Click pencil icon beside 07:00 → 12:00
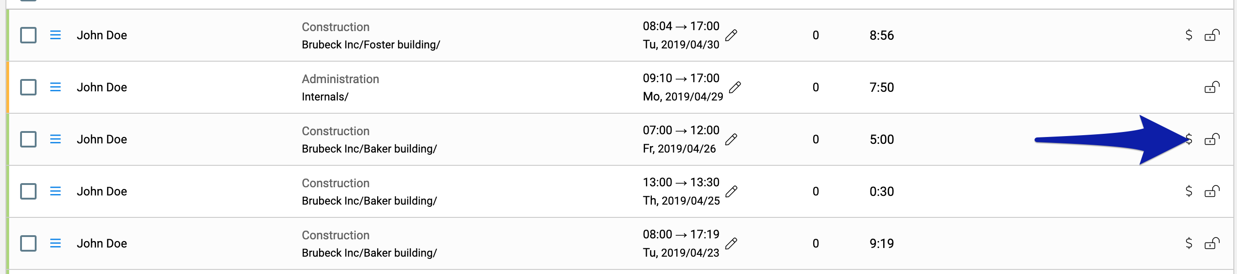The width and height of the screenshot is (1237, 274). (x=731, y=140)
